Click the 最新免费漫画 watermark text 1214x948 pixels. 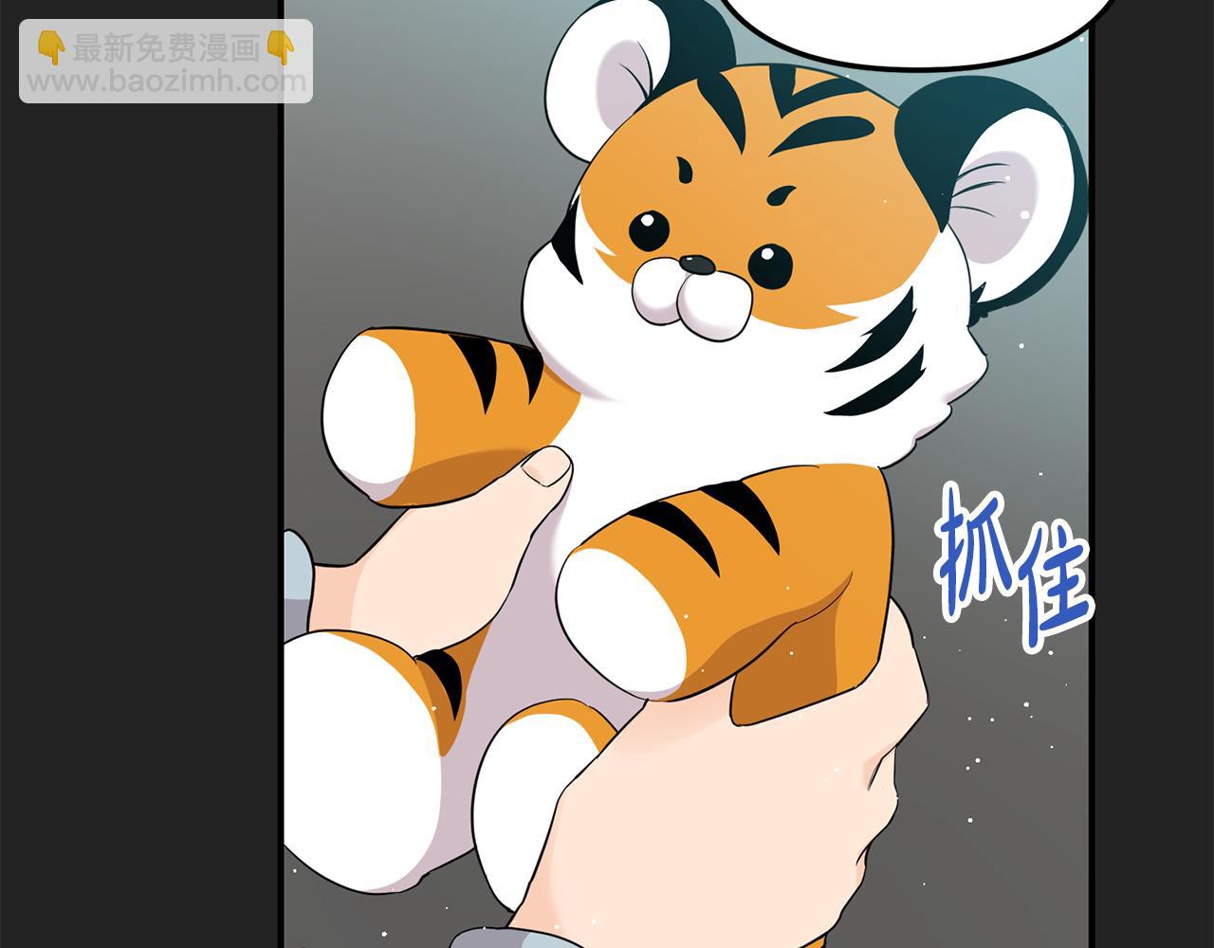point(166,47)
